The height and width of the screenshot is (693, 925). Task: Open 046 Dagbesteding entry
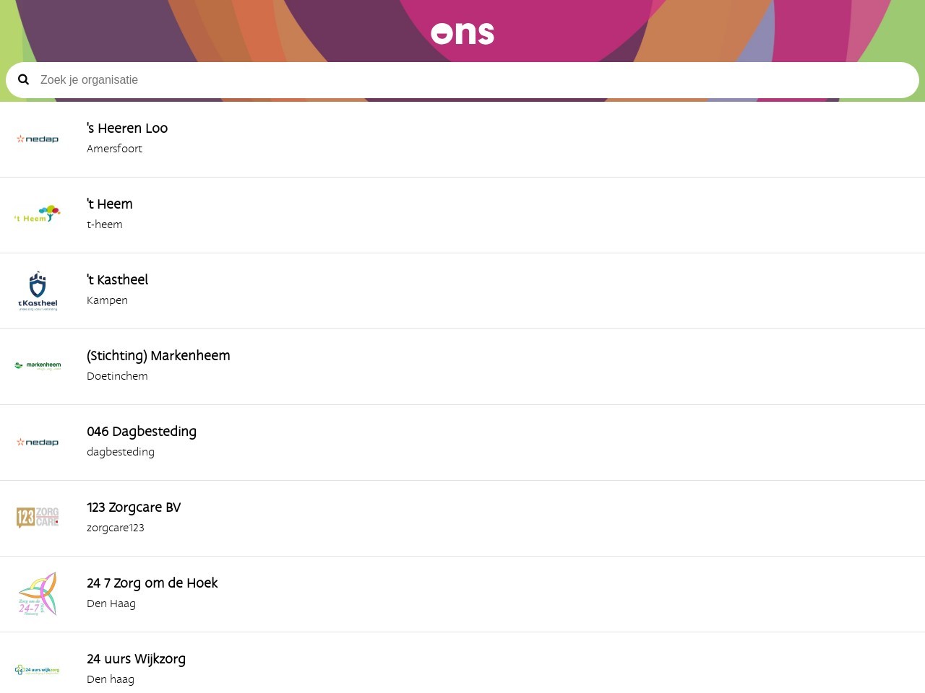tap(462, 443)
